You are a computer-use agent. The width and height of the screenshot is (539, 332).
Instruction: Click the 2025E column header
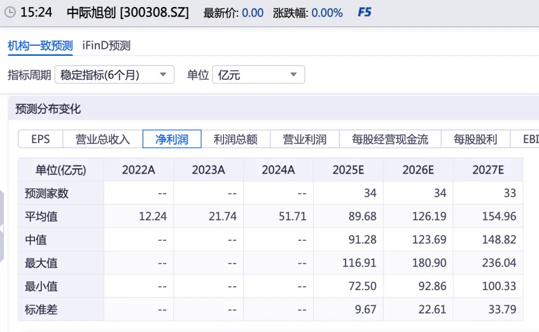click(348, 169)
